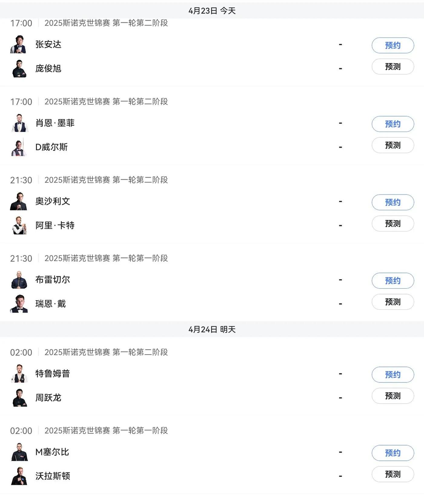Open 周跃龙 player name link
424x497 pixels.
pyautogui.click(x=48, y=397)
